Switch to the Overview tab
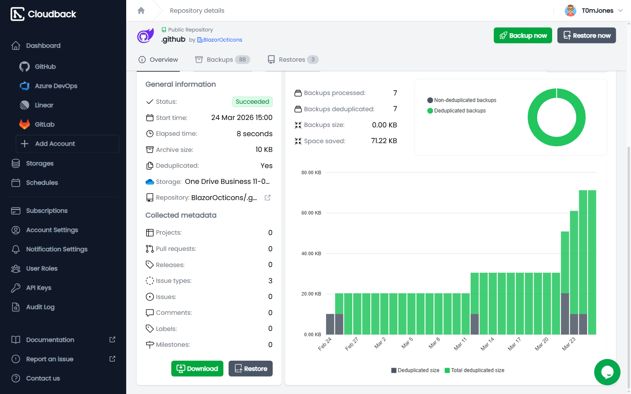 158,60
